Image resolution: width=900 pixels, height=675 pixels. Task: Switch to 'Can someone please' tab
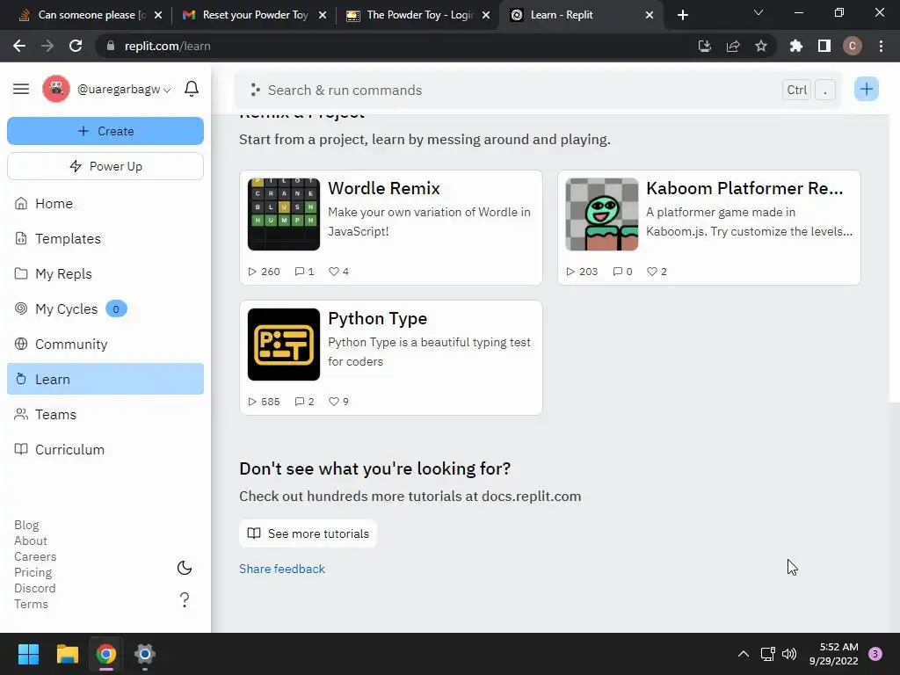pyautogui.click(x=91, y=15)
